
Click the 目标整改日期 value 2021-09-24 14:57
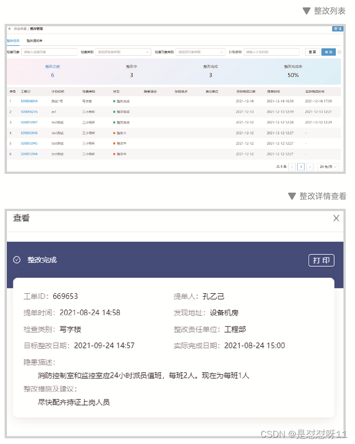coord(104,345)
